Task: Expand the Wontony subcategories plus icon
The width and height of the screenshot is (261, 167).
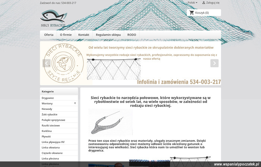Action: [x=75, y=103]
